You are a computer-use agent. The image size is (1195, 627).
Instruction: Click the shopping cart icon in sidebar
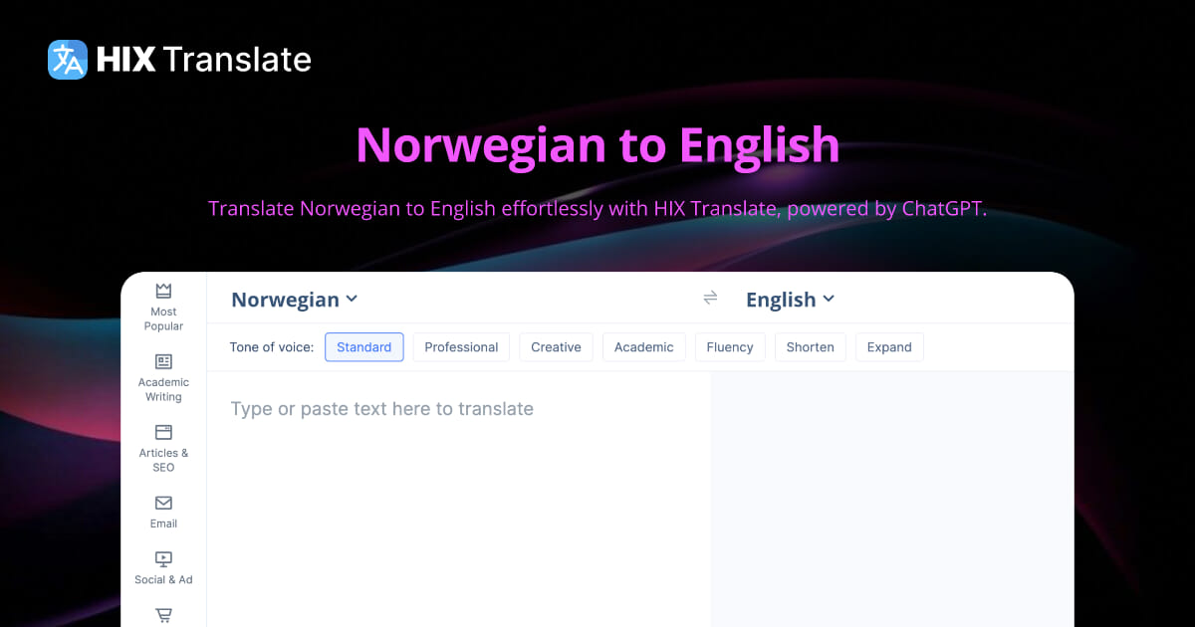pos(163,615)
